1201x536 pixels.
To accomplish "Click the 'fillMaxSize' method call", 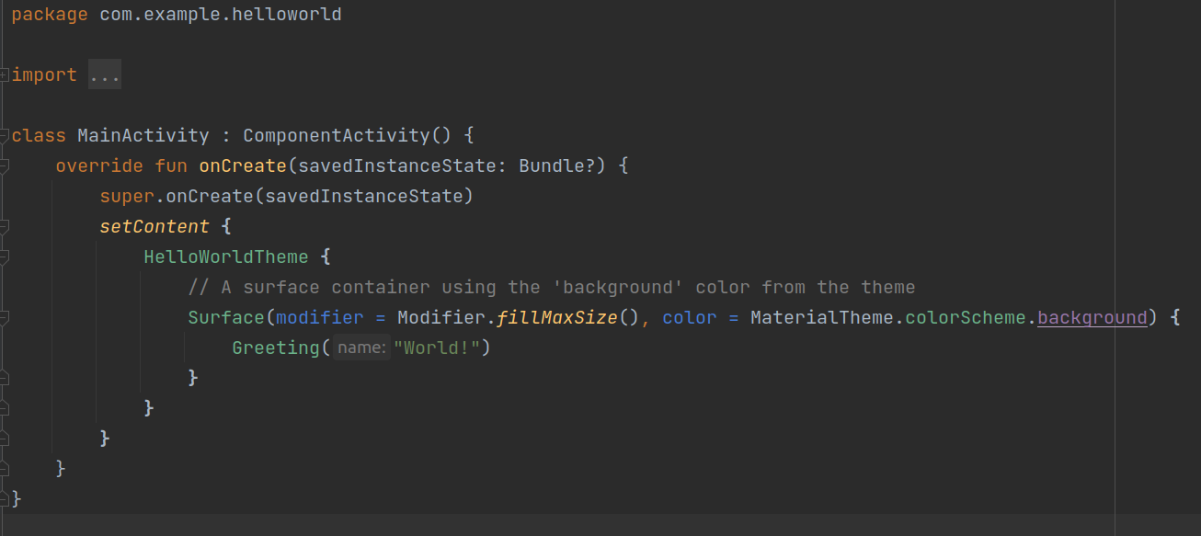I will click(x=557, y=318).
